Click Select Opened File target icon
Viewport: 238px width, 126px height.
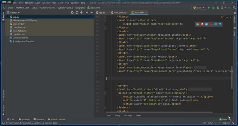(x=72, y=13)
